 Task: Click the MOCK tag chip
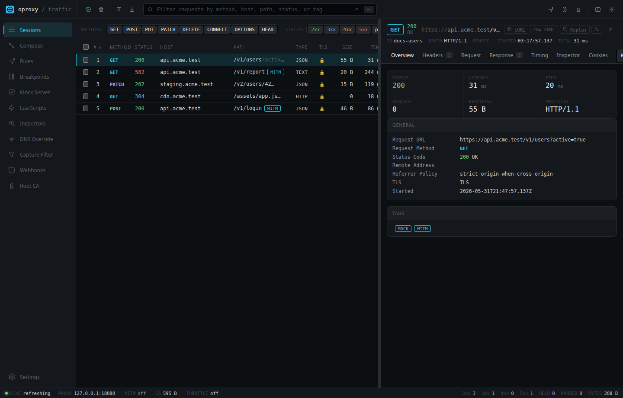(x=403, y=228)
